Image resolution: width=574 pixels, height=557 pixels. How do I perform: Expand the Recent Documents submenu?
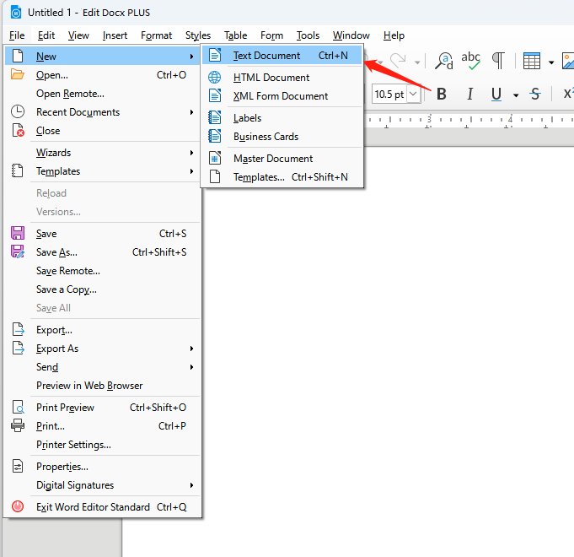tap(103, 112)
